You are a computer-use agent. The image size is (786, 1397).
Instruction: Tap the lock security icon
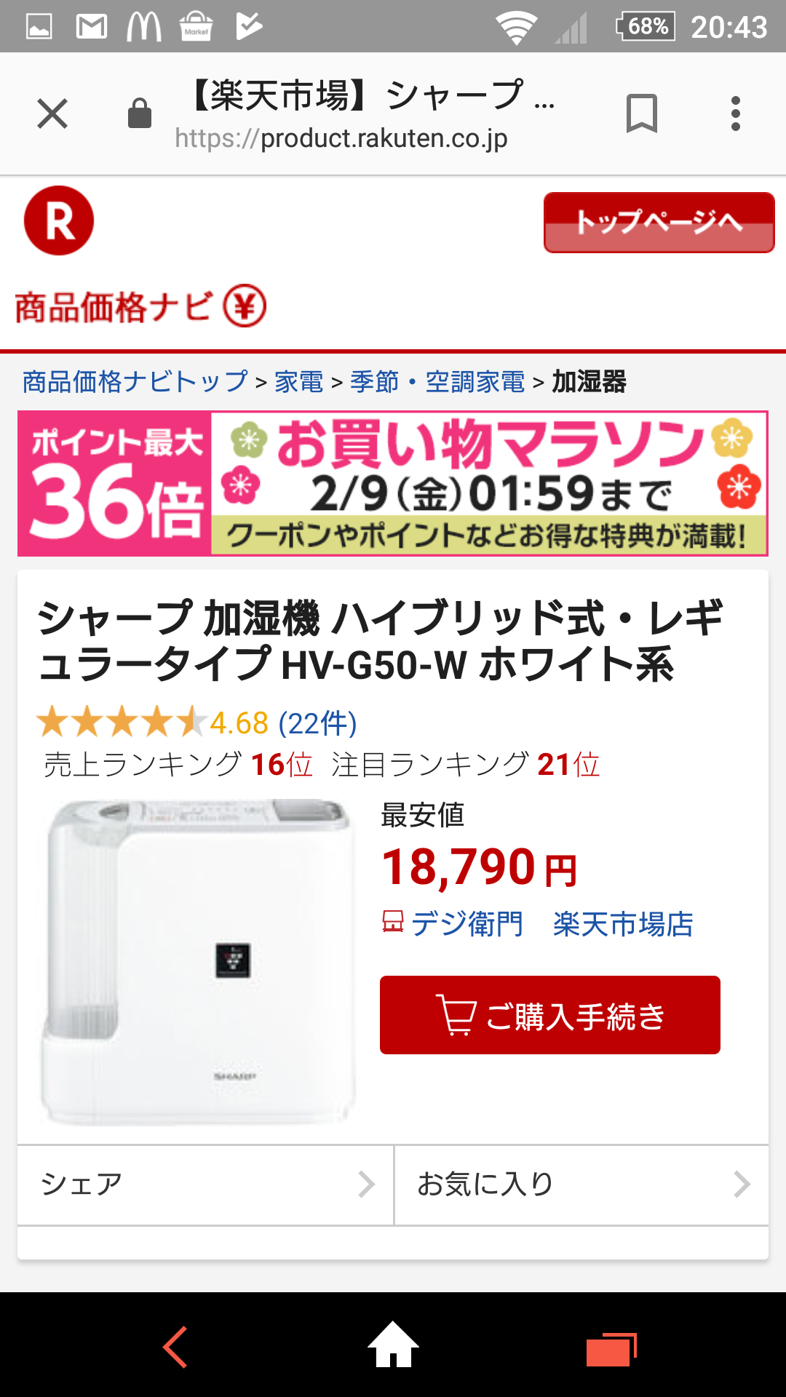[x=139, y=114]
